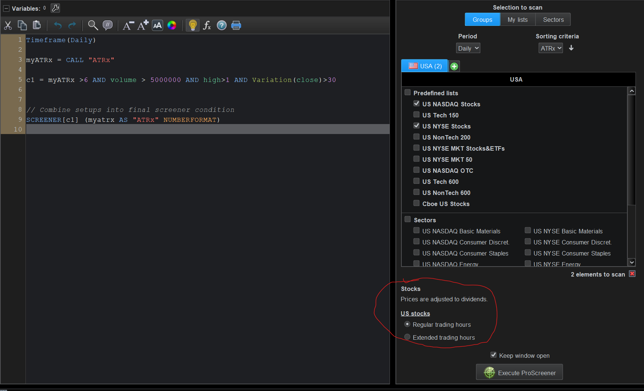
Task: Enable the US Tech 150 checkbox
Action: pos(417,115)
